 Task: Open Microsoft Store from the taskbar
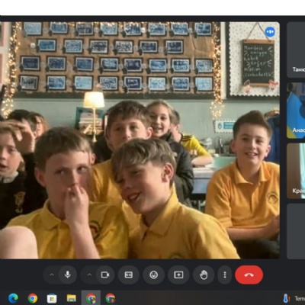[52, 298]
